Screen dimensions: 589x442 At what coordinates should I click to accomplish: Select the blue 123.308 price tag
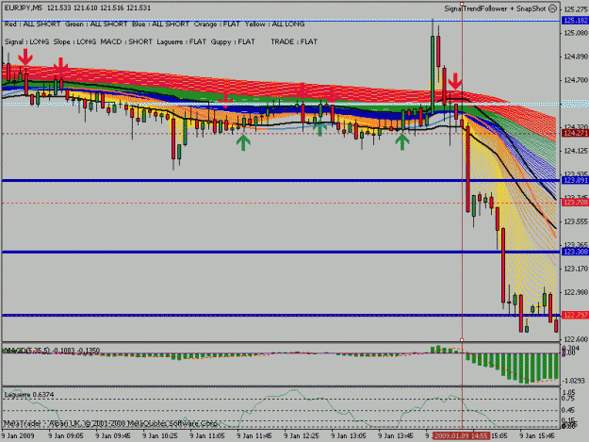click(575, 252)
